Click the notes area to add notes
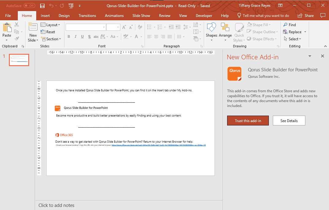 [129, 205]
